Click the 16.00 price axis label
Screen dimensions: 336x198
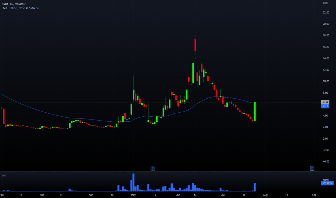tap(326, 47)
